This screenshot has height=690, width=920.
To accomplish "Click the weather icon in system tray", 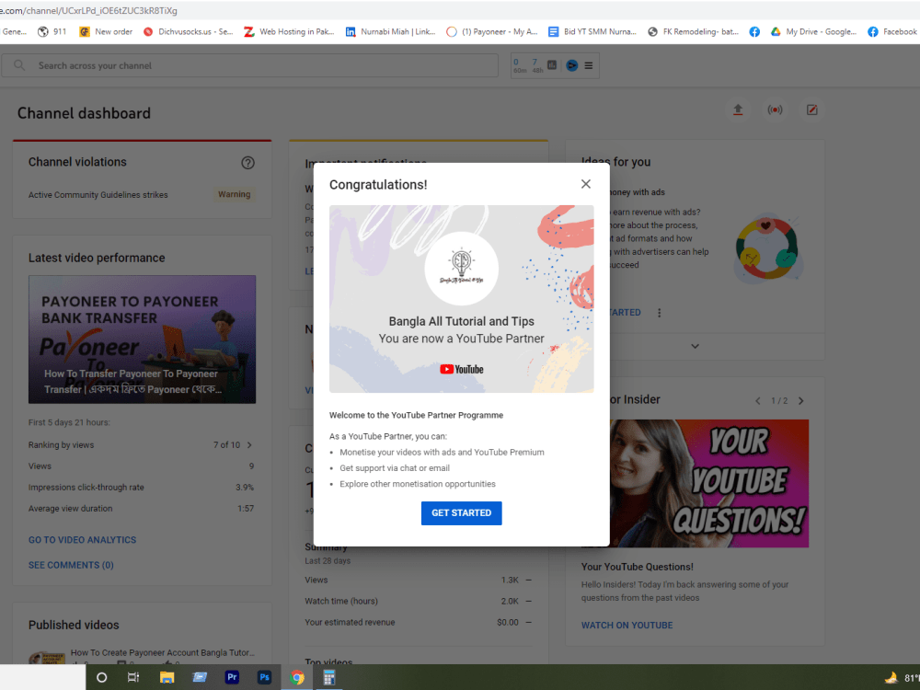I will click(x=891, y=678).
